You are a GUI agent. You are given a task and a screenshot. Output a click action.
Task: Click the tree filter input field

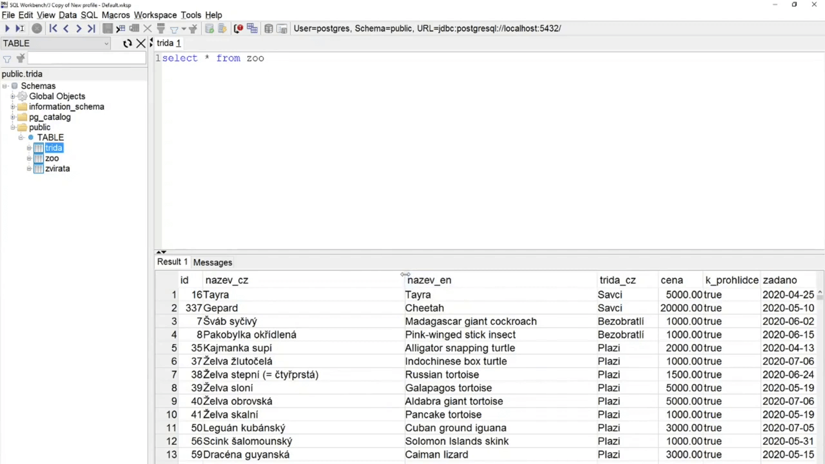point(86,59)
